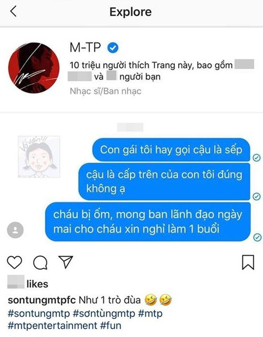Save the post with the bookmark icon
Image resolution: width=263 pixels, height=337 pixels.
coord(248,262)
